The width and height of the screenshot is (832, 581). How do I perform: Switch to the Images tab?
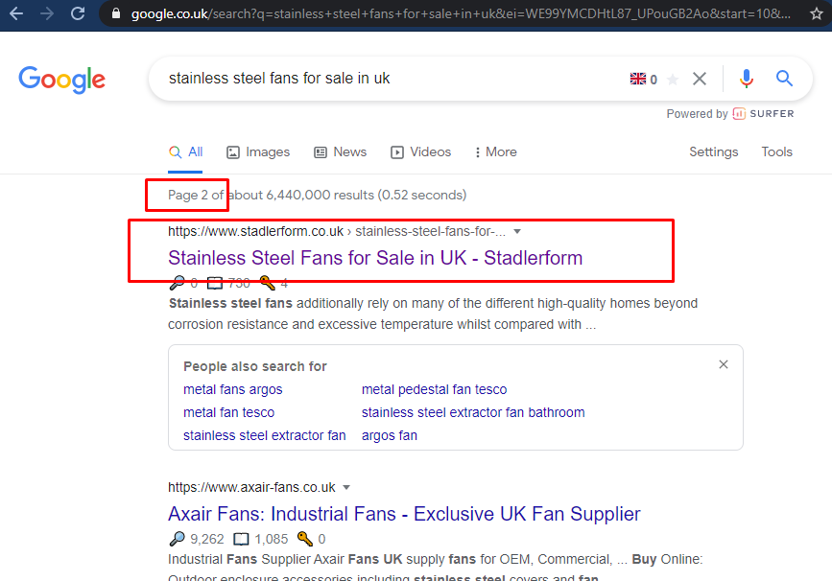click(258, 151)
